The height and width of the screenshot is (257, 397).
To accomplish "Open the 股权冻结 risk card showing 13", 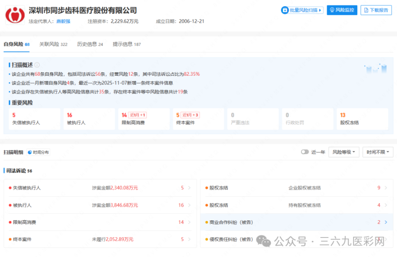I will point(362,119).
